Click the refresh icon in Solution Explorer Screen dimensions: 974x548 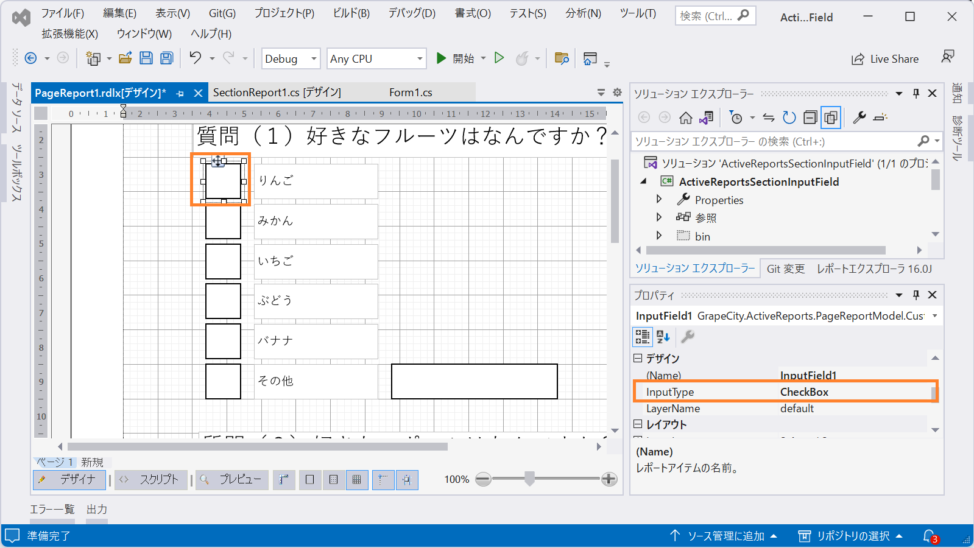(x=789, y=118)
